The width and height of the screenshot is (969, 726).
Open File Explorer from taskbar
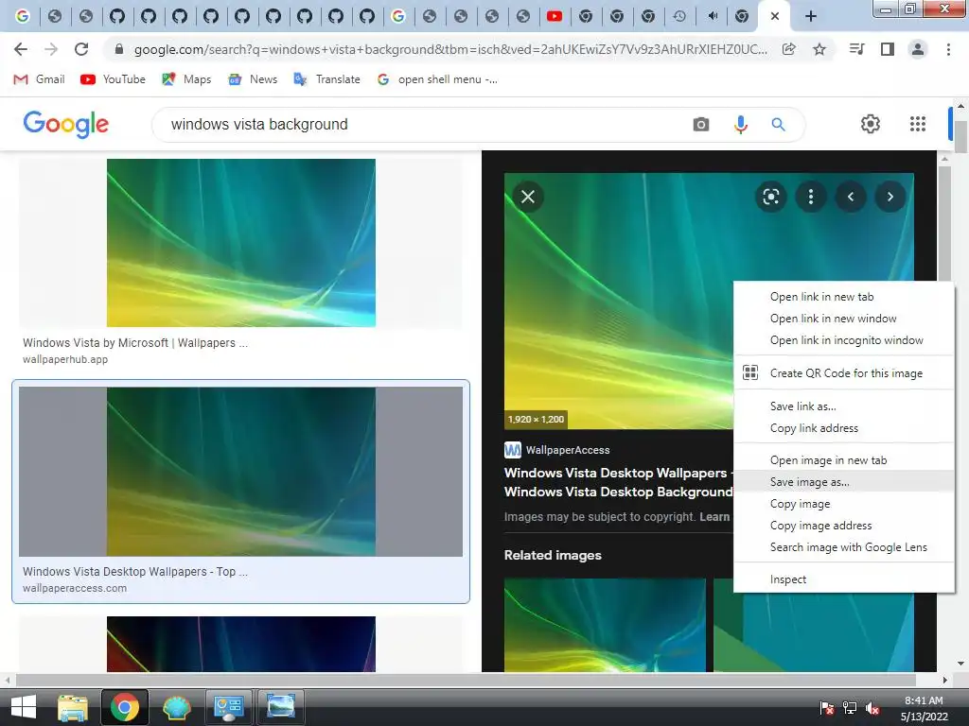72,707
